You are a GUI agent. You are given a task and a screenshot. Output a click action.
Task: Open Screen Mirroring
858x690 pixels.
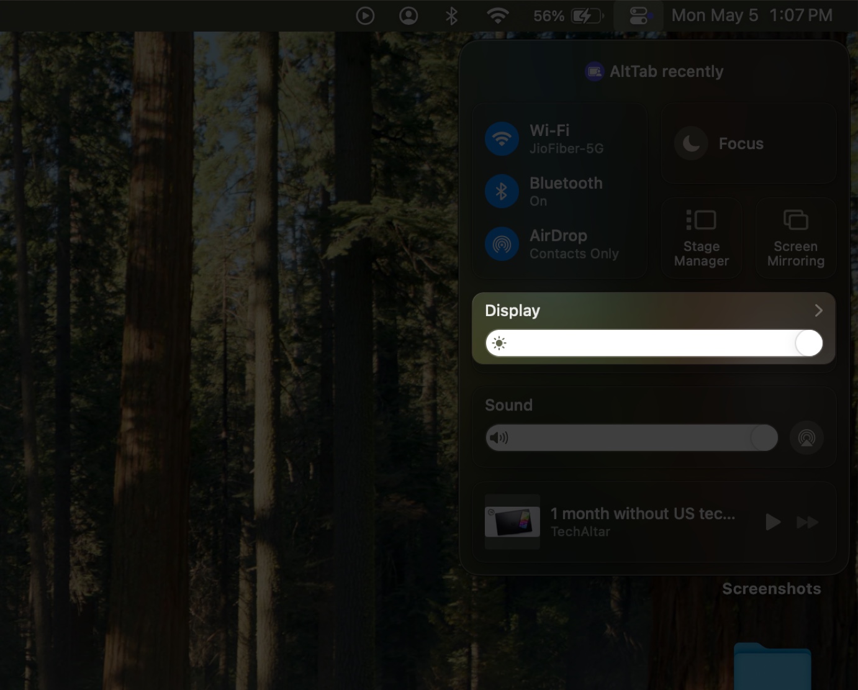(795, 220)
